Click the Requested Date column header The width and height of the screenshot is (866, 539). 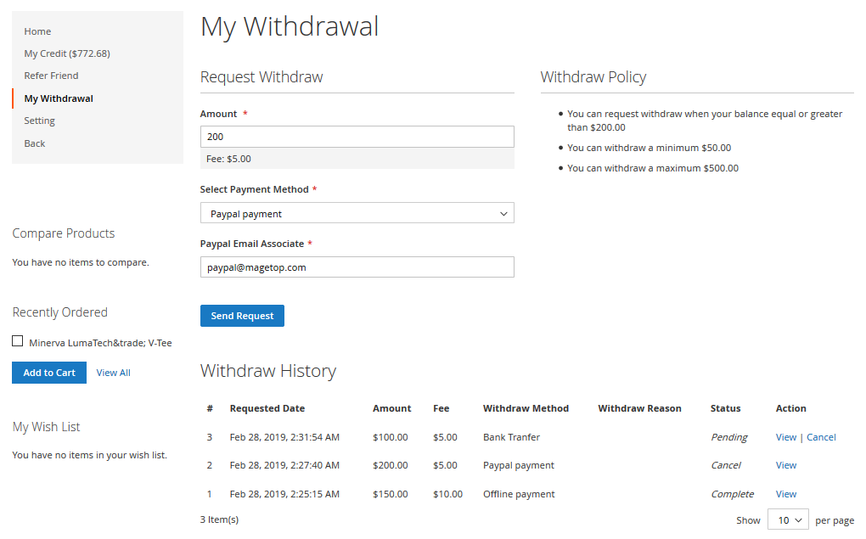(267, 408)
